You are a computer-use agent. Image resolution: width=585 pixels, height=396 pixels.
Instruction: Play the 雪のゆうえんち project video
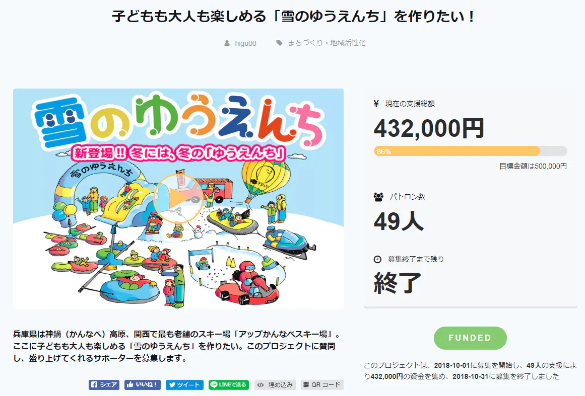click(x=178, y=199)
